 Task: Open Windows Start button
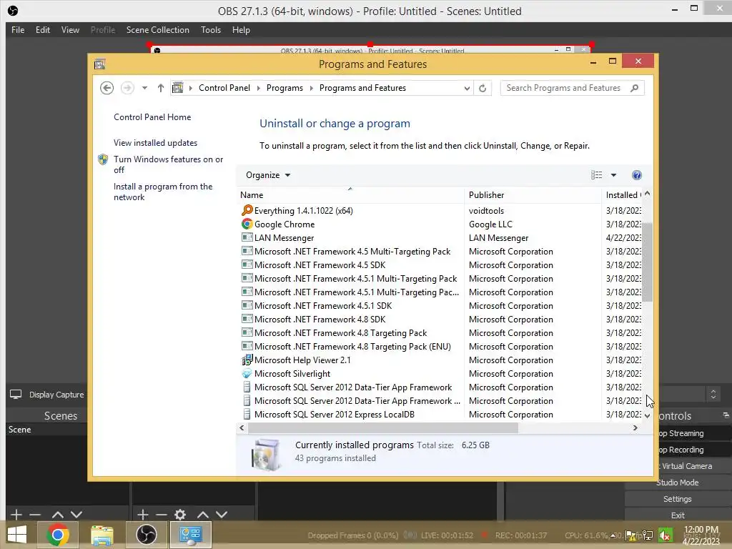coord(17,535)
